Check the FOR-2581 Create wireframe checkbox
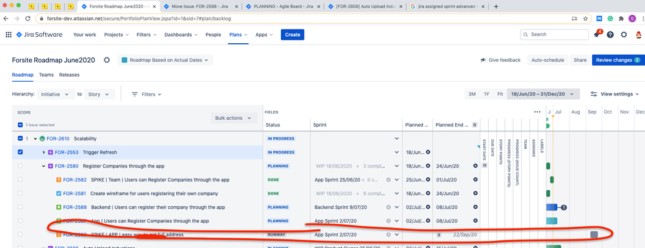 (20, 193)
